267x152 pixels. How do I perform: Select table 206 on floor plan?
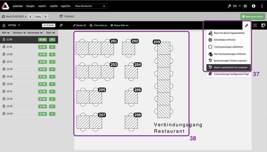[131, 97]
